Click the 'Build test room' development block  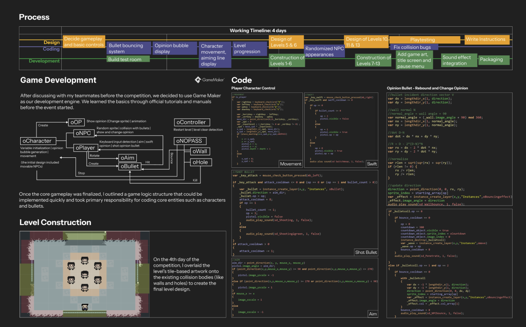coord(128,59)
